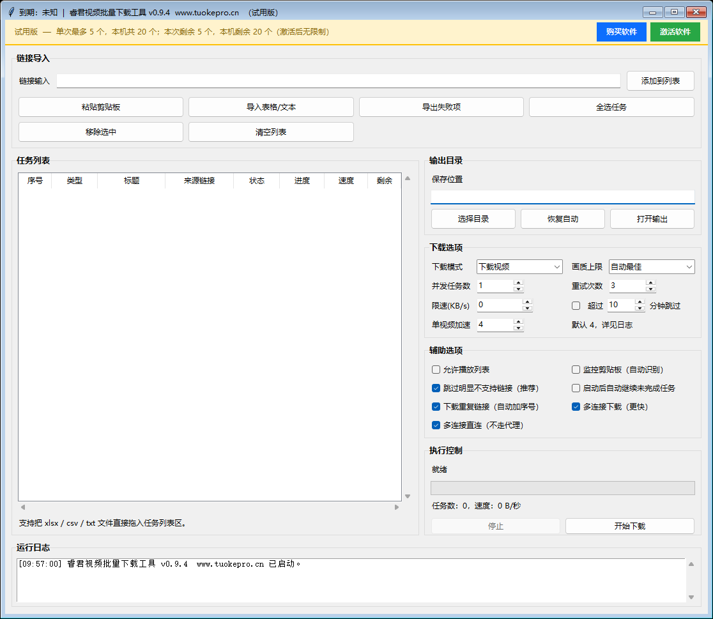Click the 类型 column header
Screen dimensions: 713x619
[75, 181]
